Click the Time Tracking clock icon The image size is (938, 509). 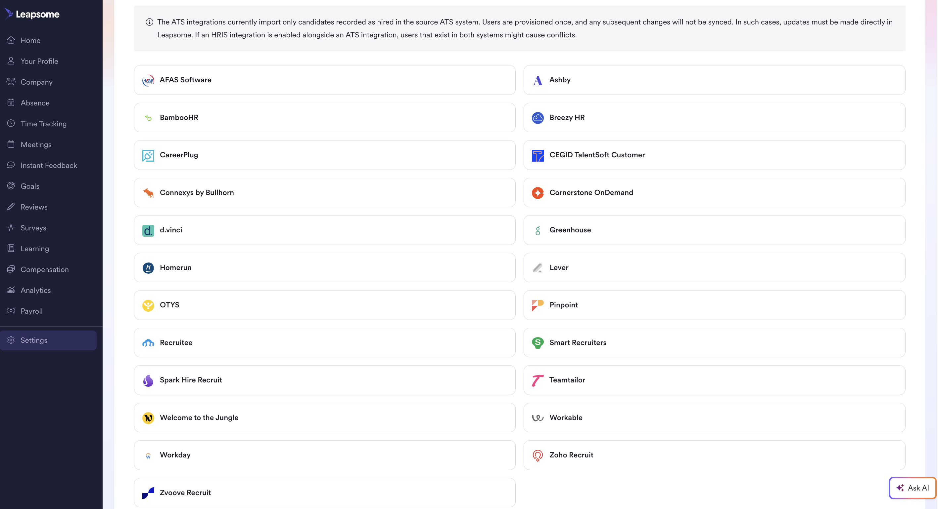pyautogui.click(x=11, y=123)
